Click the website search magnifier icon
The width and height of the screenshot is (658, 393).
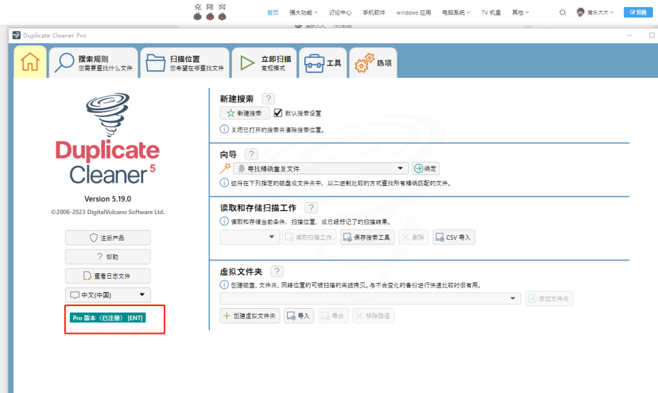[562, 13]
